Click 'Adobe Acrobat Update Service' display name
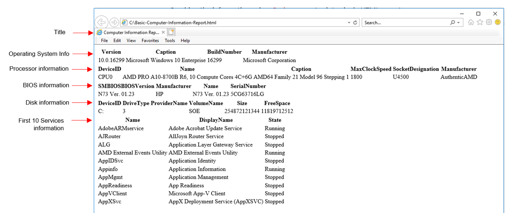The image size is (512, 213). [205, 129]
